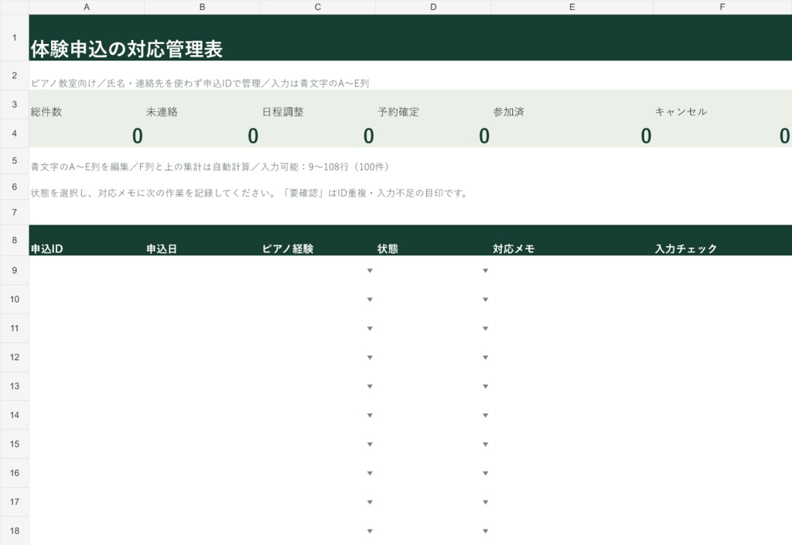Open the ピアノ経験 dropdown in row 18
Image resolution: width=792 pixels, height=545 pixels.
(x=370, y=531)
